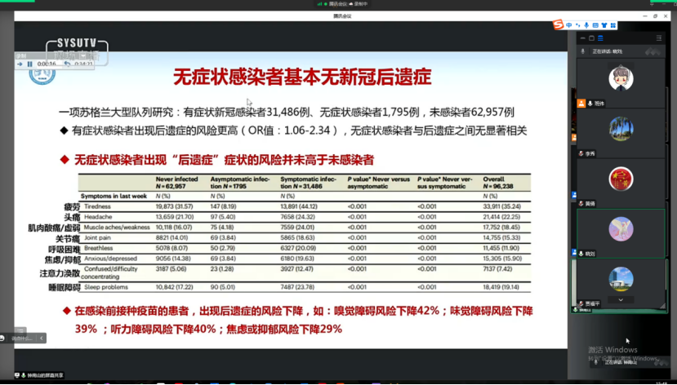This screenshot has height=385, width=677.
Task: Open the participant panel menu
Action: [x=659, y=38]
